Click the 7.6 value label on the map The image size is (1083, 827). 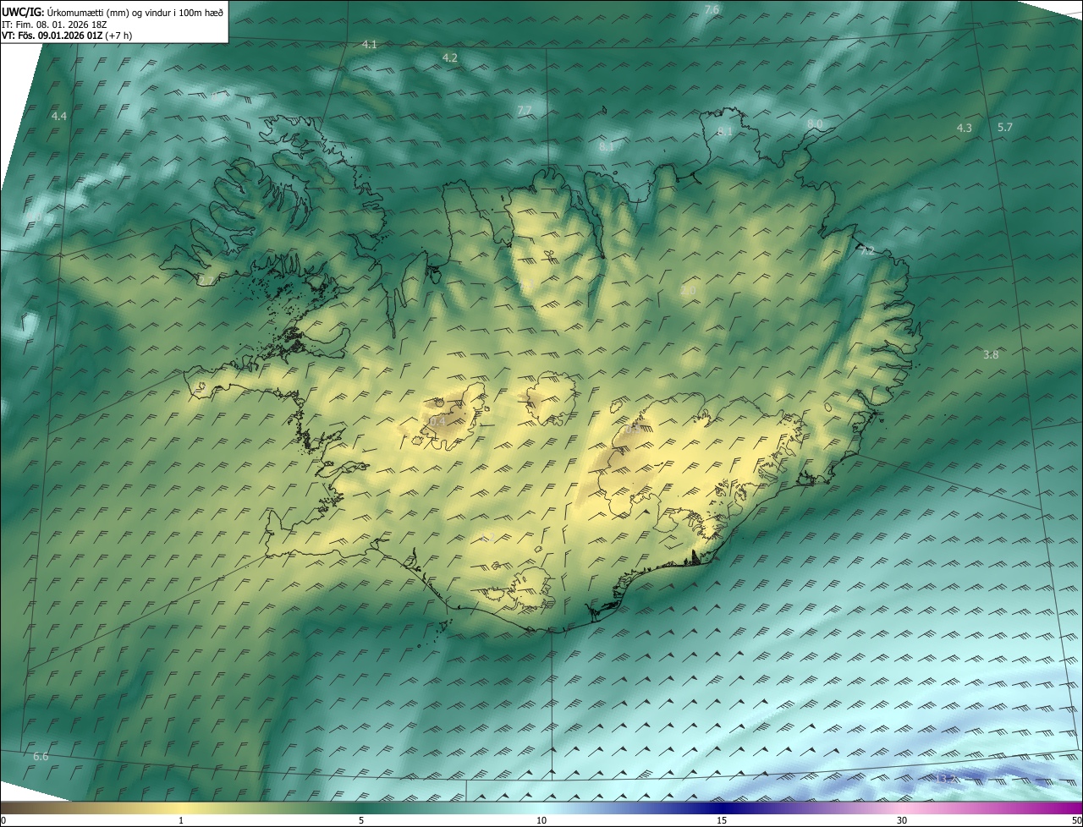pos(712,9)
